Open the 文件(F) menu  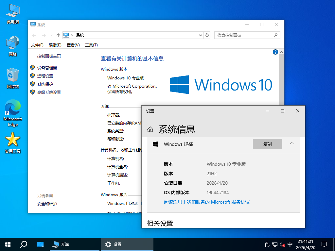37,45
